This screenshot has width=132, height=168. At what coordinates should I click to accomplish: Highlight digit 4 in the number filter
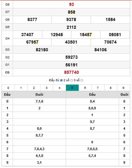(60, 88)
